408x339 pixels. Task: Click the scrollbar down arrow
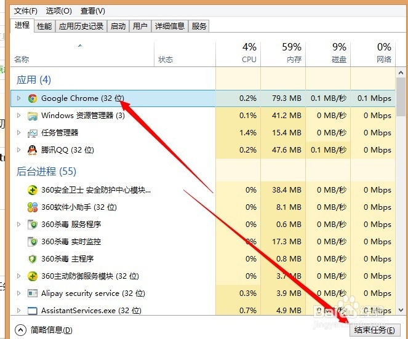401,310
